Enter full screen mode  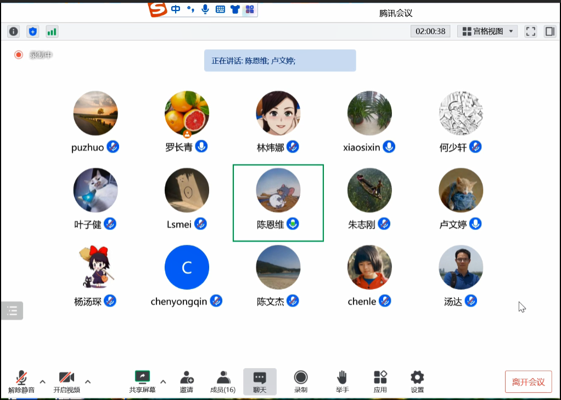[x=530, y=31]
